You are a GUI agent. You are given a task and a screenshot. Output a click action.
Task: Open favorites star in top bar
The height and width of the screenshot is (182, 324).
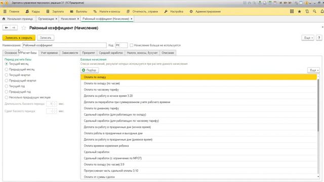click(299, 12)
